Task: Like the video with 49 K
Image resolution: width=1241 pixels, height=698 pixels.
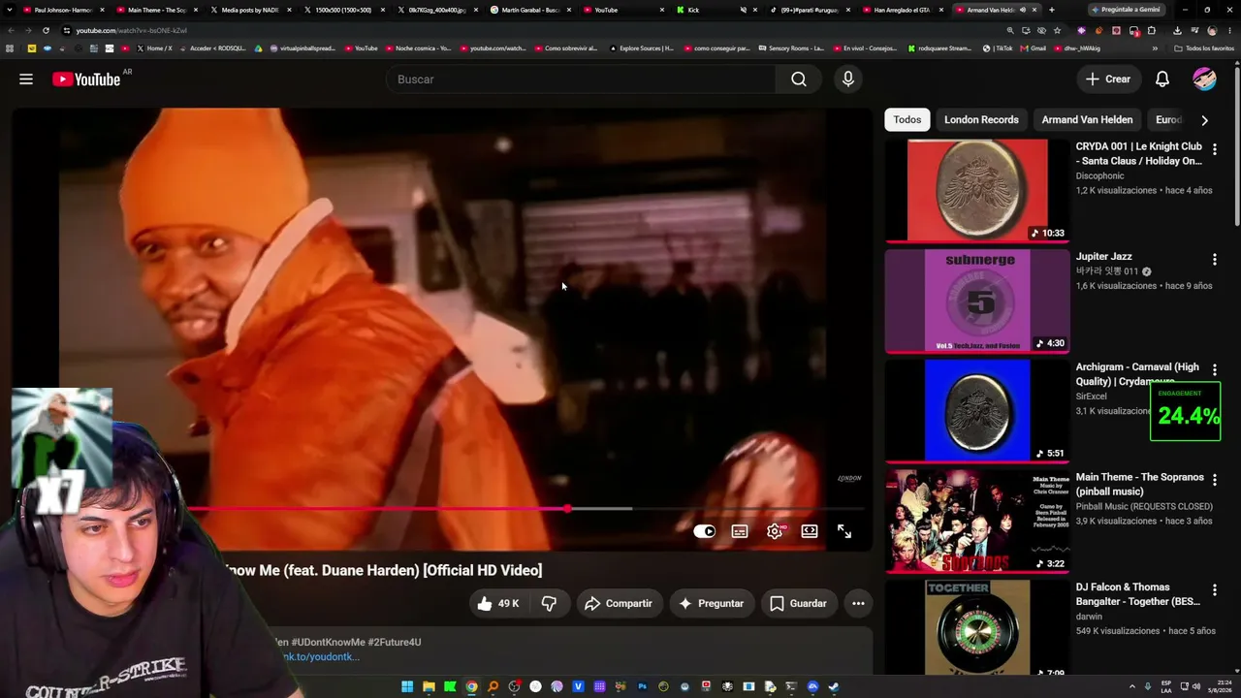Action: pos(498,603)
